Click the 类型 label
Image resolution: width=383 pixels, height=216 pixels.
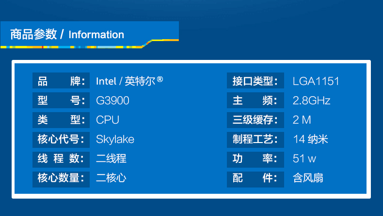[61, 120]
